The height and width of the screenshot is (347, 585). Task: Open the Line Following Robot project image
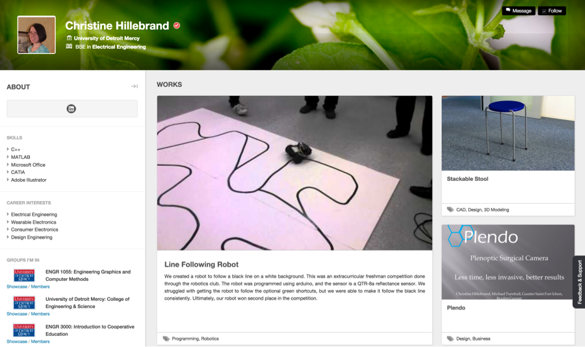pyautogui.click(x=294, y=173)
